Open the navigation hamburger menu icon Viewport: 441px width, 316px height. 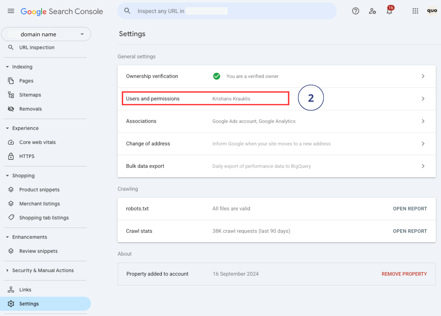click(x=11, y=11)
